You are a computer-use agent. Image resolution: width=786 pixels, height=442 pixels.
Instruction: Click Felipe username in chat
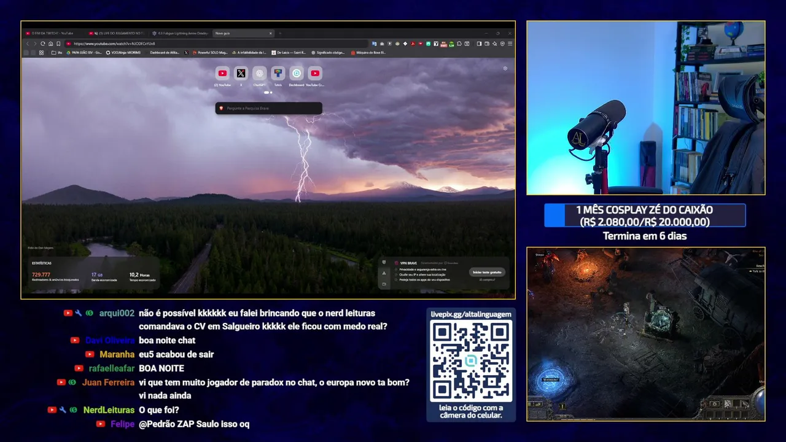[123, 424]
